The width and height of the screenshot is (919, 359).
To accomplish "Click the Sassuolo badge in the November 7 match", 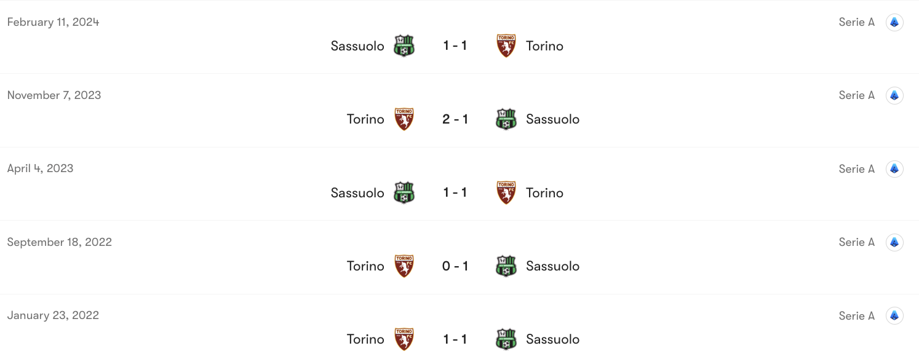I will pyautogui.click(x=506, y=119).
